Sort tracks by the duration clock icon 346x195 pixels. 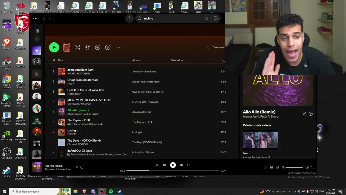click(x=224, y=60)
